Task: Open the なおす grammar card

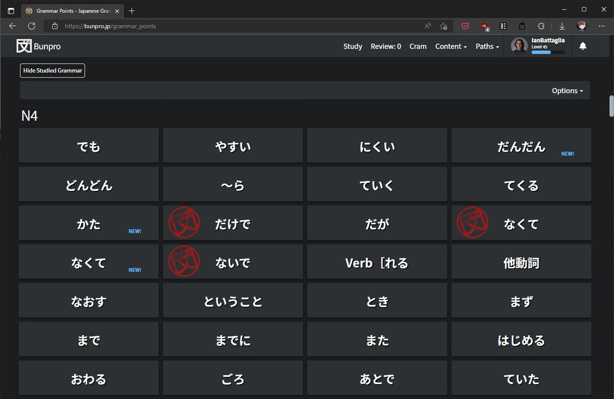Action: (x=89, y=301)
